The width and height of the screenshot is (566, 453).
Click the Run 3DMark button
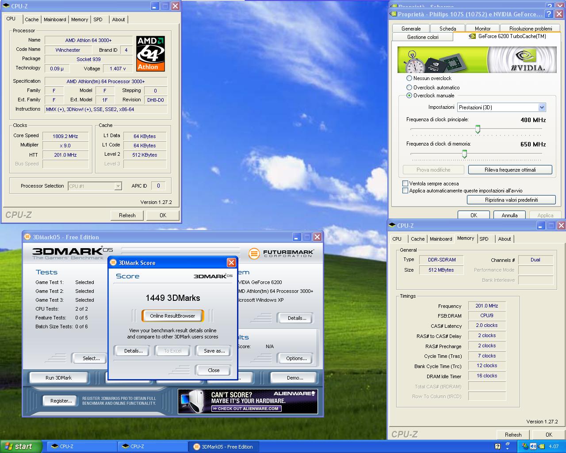pyautogui.click(x=59, y=378)
